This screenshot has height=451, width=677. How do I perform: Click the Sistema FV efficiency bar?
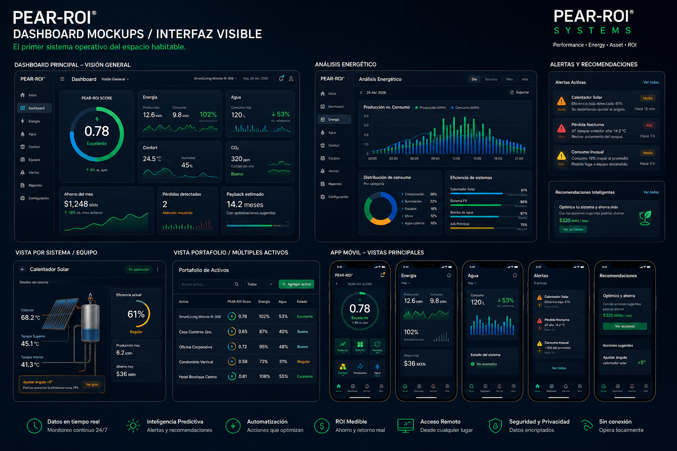[488, 205]
